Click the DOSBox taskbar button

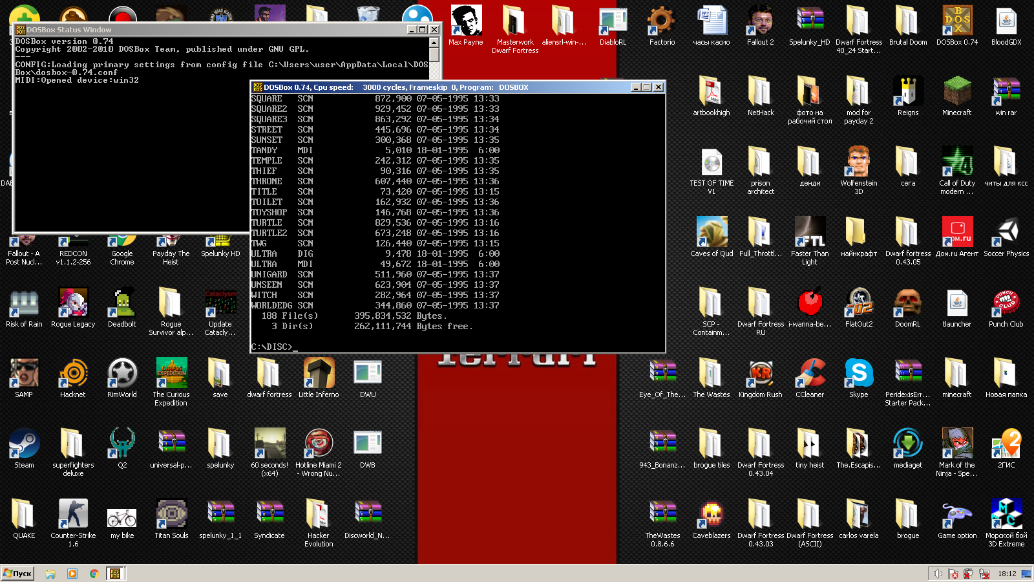click(115, 574)
